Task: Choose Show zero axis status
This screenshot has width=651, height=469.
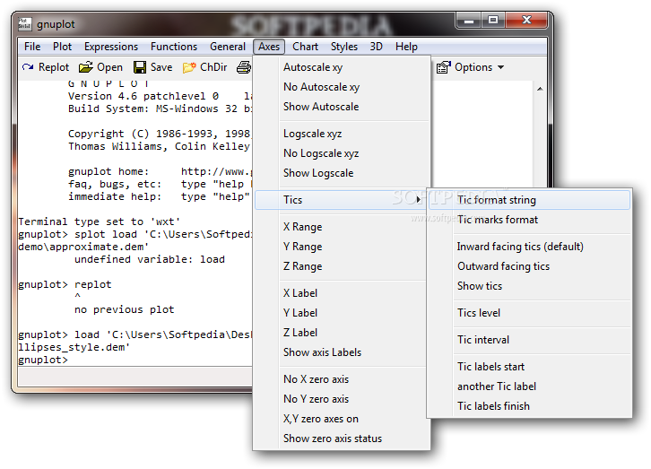Action: click(342, 439)
